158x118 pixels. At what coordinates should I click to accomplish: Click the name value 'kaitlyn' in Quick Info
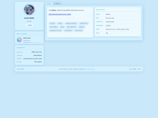108,14
